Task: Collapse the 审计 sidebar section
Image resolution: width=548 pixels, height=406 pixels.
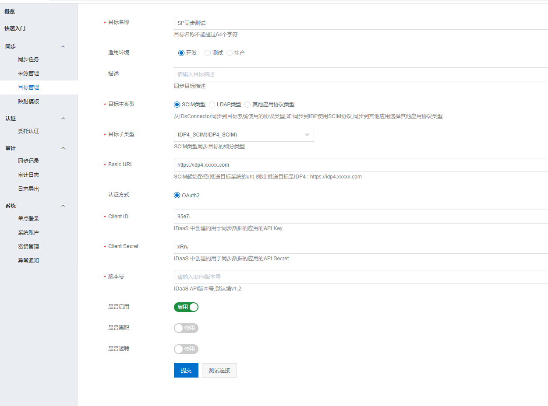Action: click(x=63, y=148)
